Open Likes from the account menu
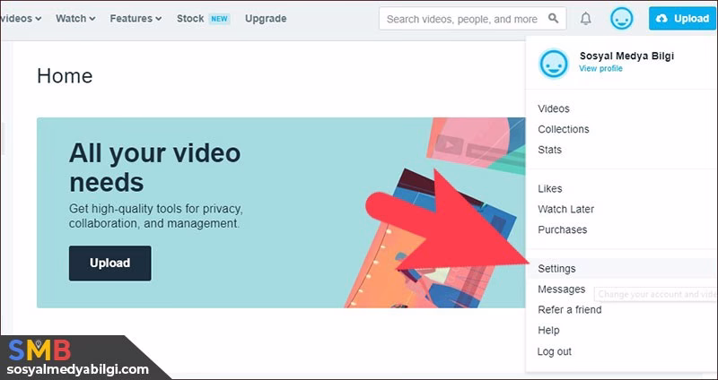This screenshot has height=380, width=718. point(550,189)
